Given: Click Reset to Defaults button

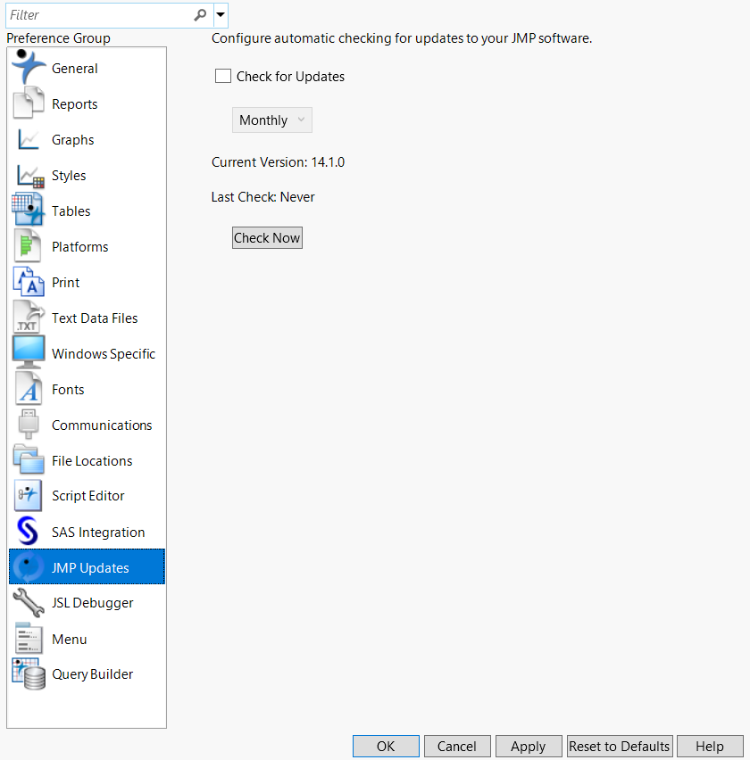Looking at the screenshot, I should (x=620, y=746).
